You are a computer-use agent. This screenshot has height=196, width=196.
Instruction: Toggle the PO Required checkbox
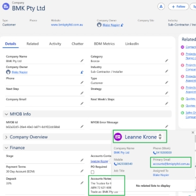[93, 172]
